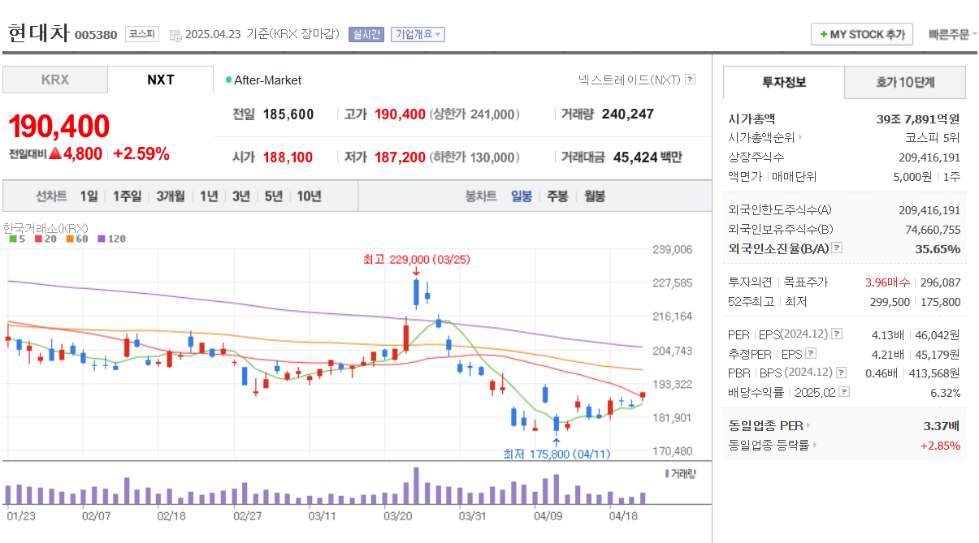Click the MY STOCK 추가 button

coord(861,34)
